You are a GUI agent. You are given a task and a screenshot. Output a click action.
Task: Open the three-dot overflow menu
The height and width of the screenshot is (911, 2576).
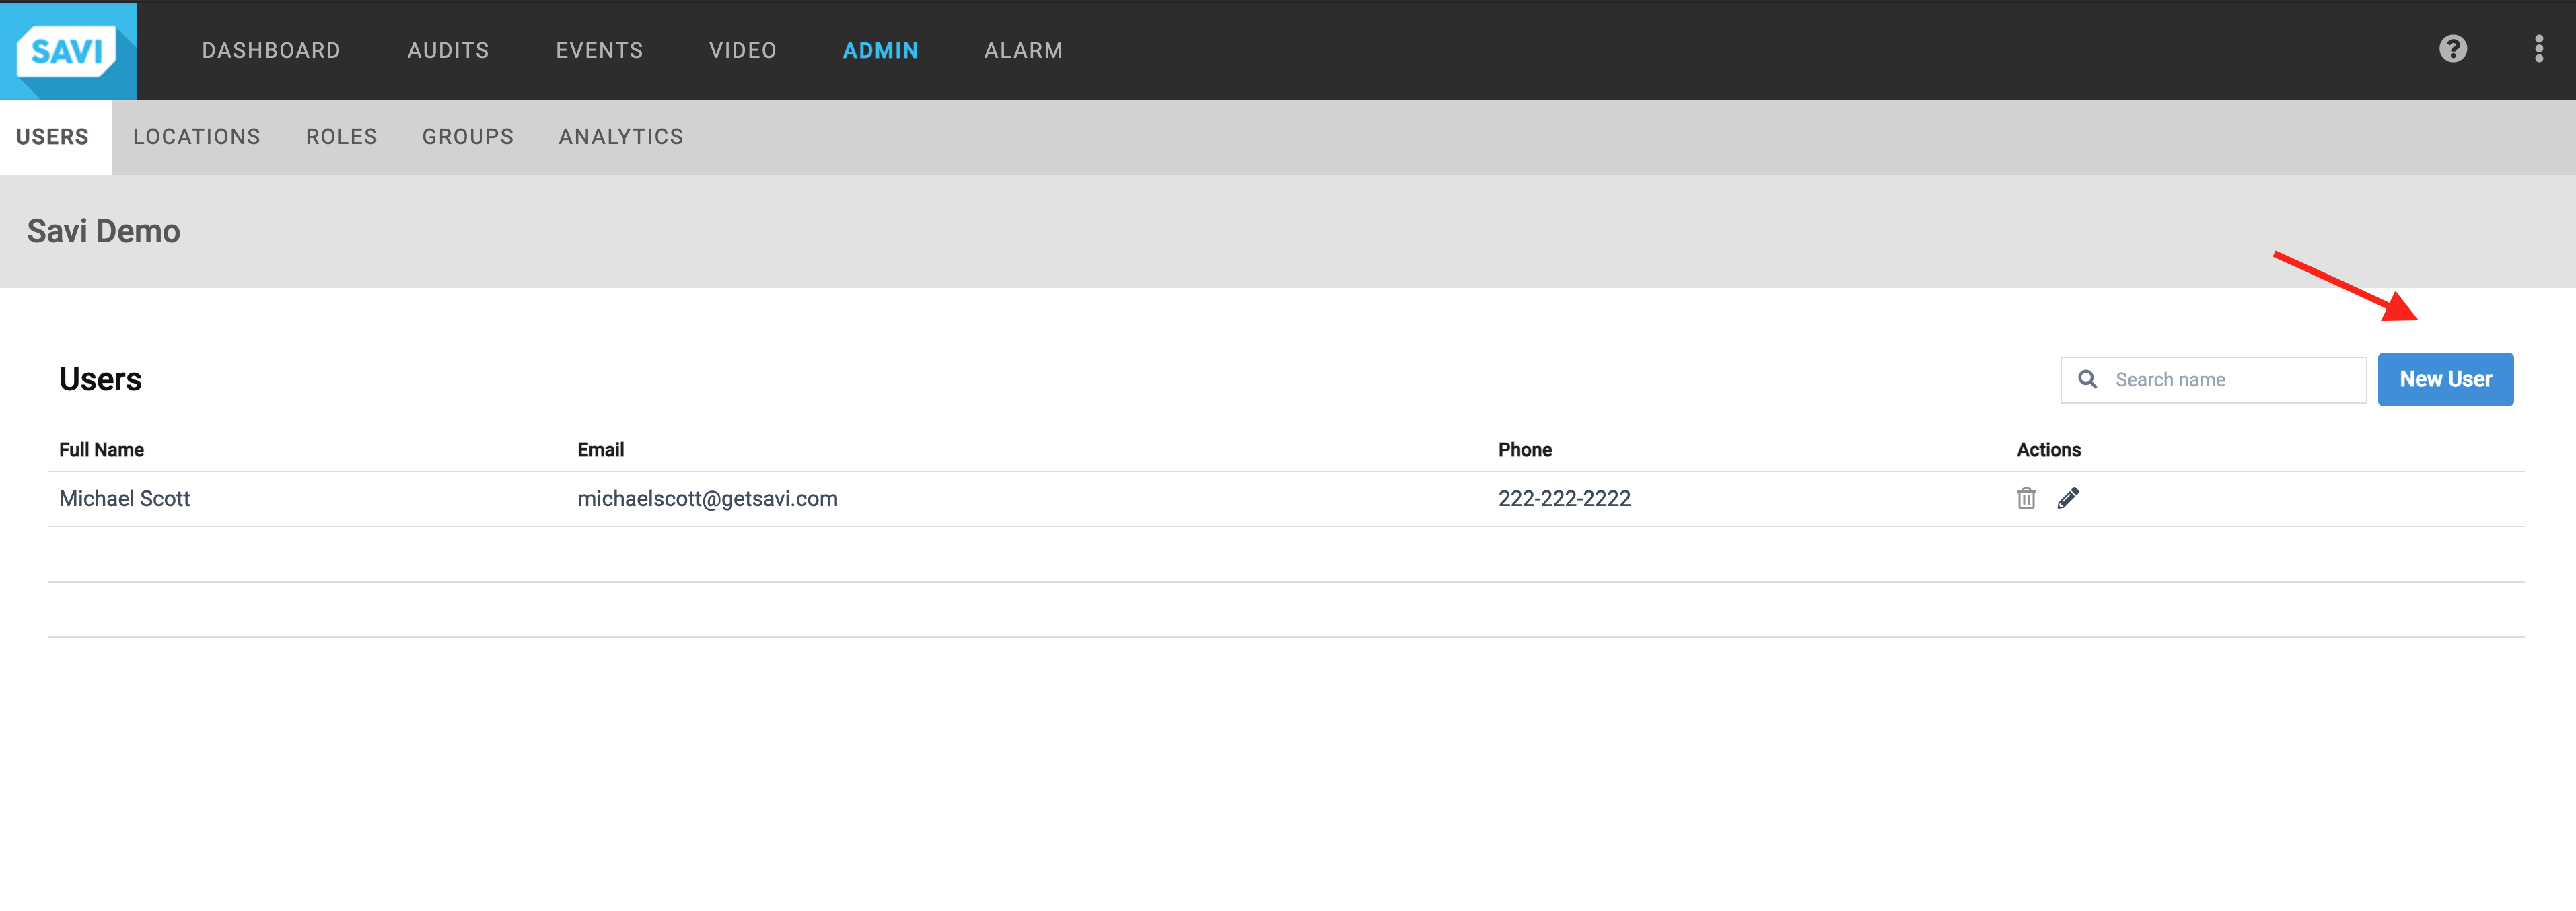2539,49
